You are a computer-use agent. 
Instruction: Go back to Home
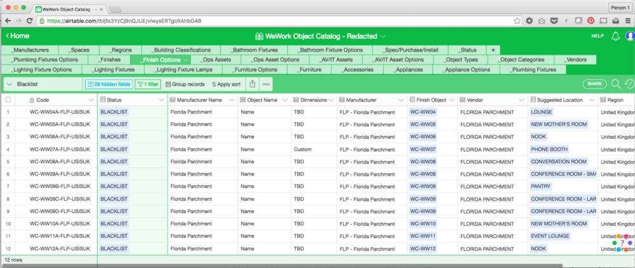click(17, 36)
